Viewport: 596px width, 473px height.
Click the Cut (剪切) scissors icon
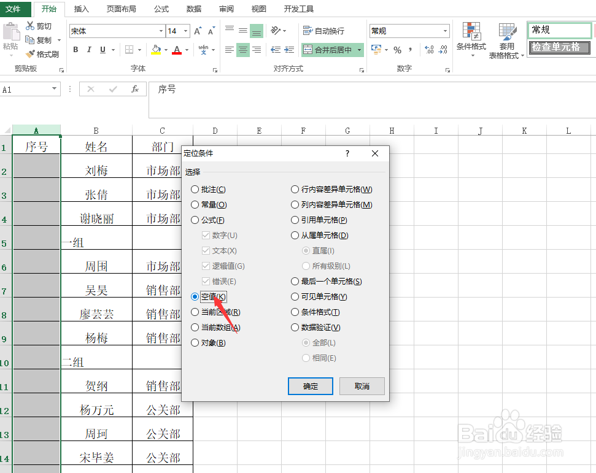pyautogui.click(x=30, y=26)
